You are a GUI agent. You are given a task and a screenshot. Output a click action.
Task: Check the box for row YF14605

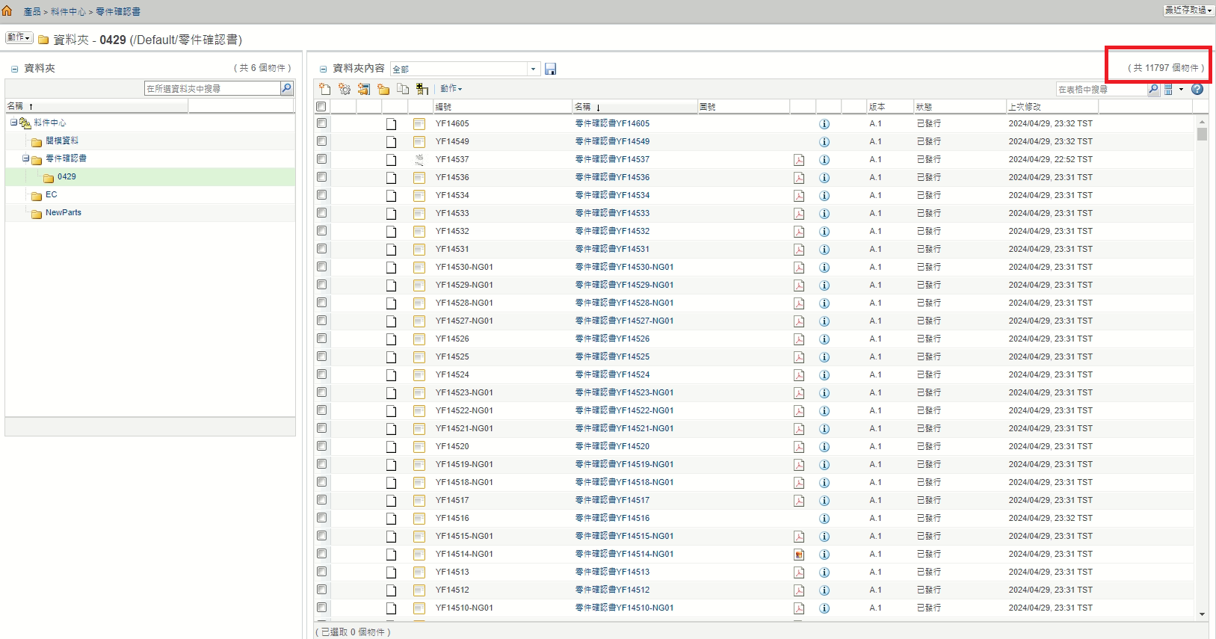coord(321,123)
